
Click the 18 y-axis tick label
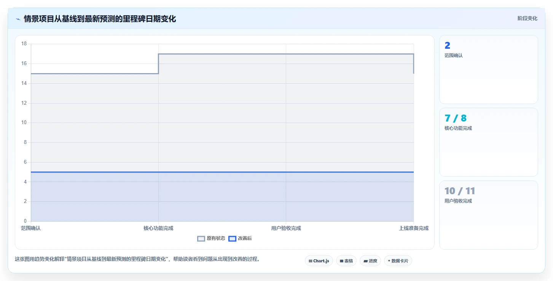[x=24, y=44]
